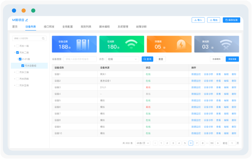Check the 污水四场 checkbox
This screenshot has height=159, width=252.
click(17, 79)
